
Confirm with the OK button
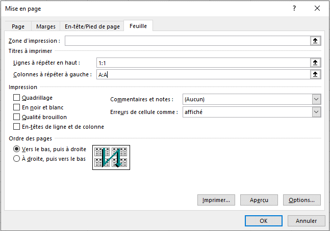pos(264,221)
